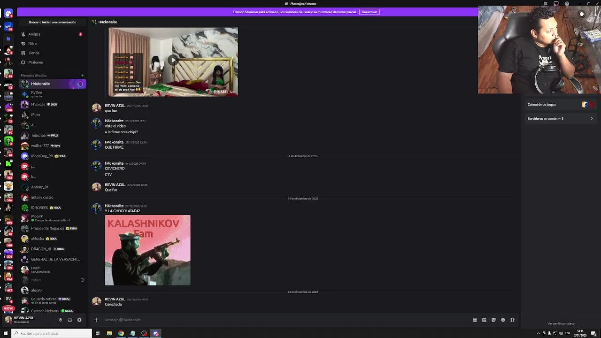Image resolution: width=601 pixels, height=338 pixels.
Task: Open Nitro page
Action: 52,44
